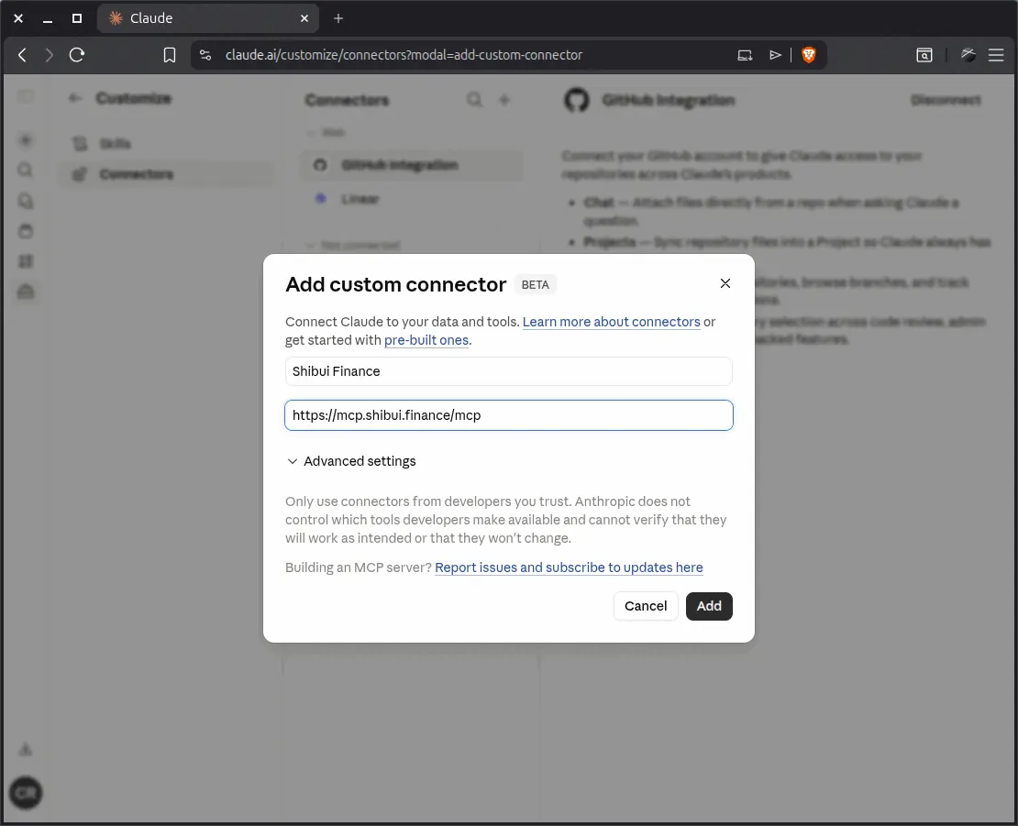The width and height of the screenshot is (1018, 826).
Task: Maximize the browser window
Action: (x=77, y=18)
